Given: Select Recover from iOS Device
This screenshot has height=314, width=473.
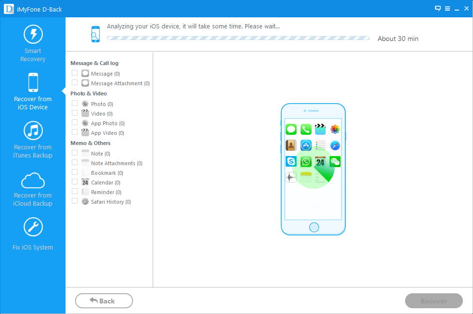Looking at the screenshot, I should click(x=33, y=92).
